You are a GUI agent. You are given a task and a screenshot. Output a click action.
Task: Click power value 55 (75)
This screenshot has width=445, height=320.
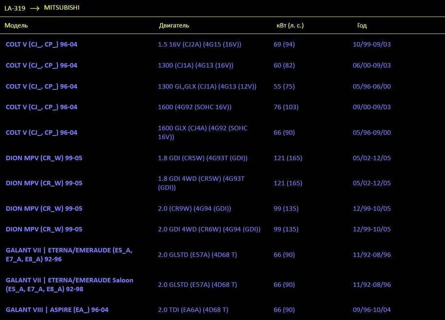click(284, 86)
